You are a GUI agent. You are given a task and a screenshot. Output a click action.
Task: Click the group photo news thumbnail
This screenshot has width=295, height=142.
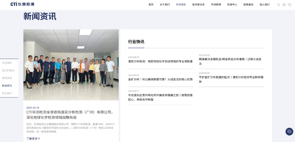click(x=71, y=65)
